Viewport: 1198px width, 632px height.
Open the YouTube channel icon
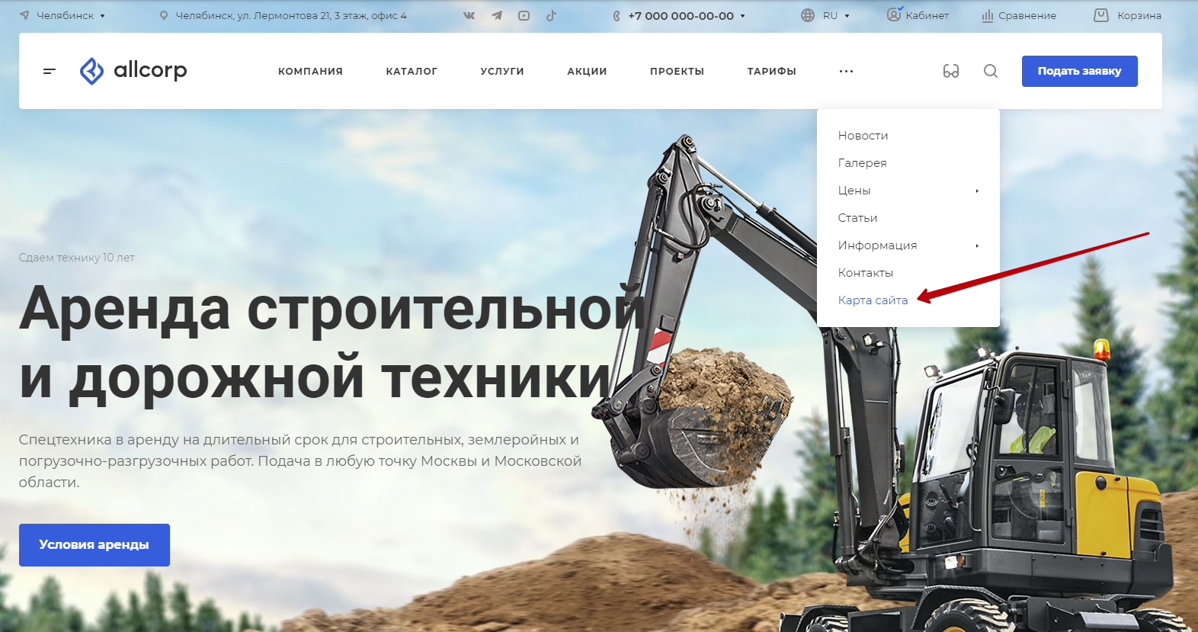524,15
